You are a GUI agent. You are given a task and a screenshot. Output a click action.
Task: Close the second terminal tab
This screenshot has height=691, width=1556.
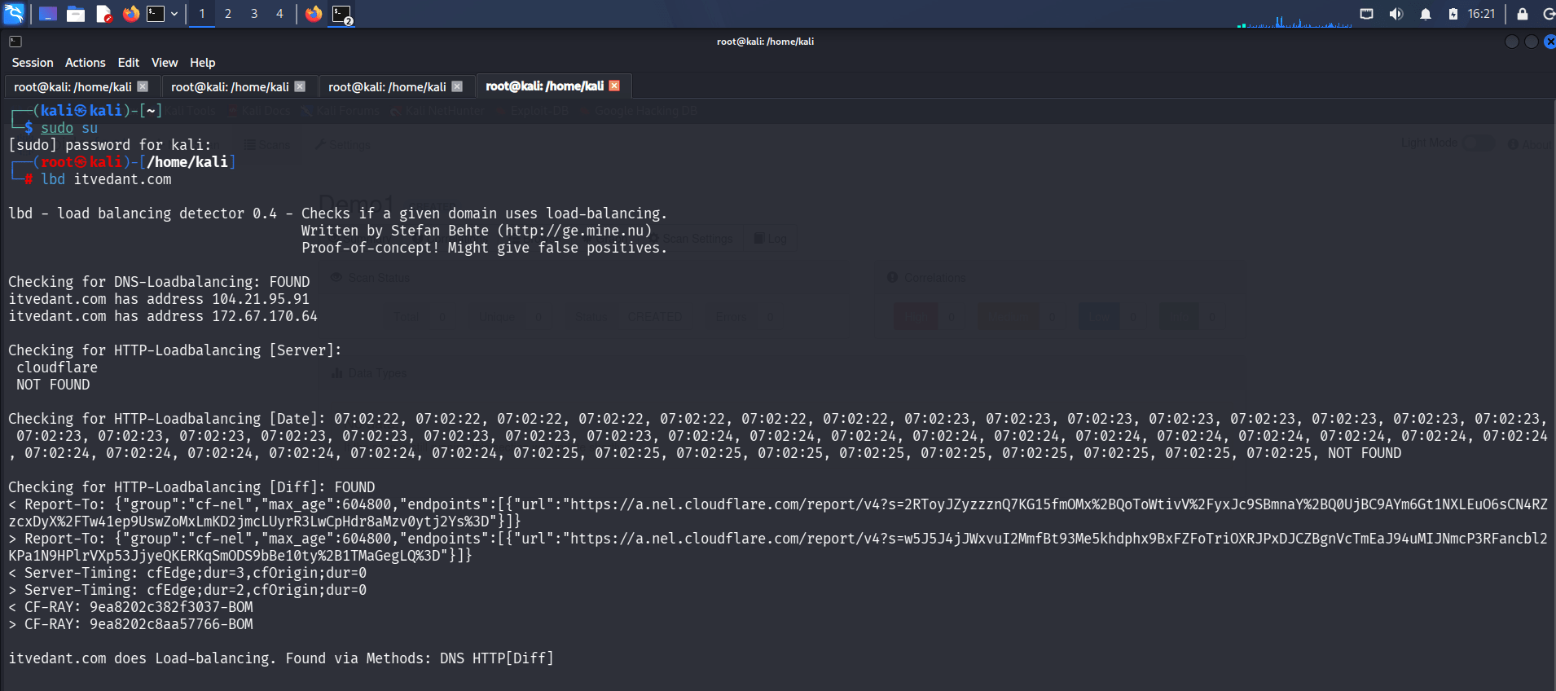pos(300,86)
